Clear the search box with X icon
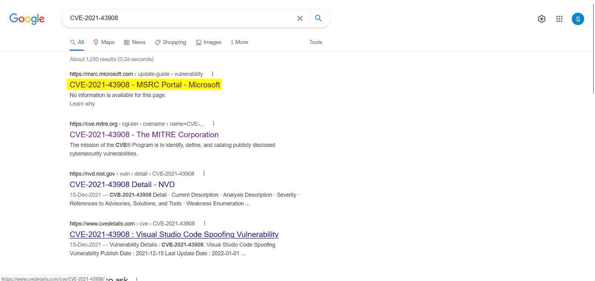595x281 pixels. [300, 18]
